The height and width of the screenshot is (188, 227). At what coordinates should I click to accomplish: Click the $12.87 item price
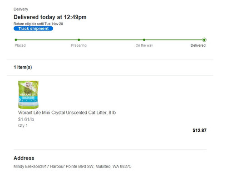click(199, 130)
